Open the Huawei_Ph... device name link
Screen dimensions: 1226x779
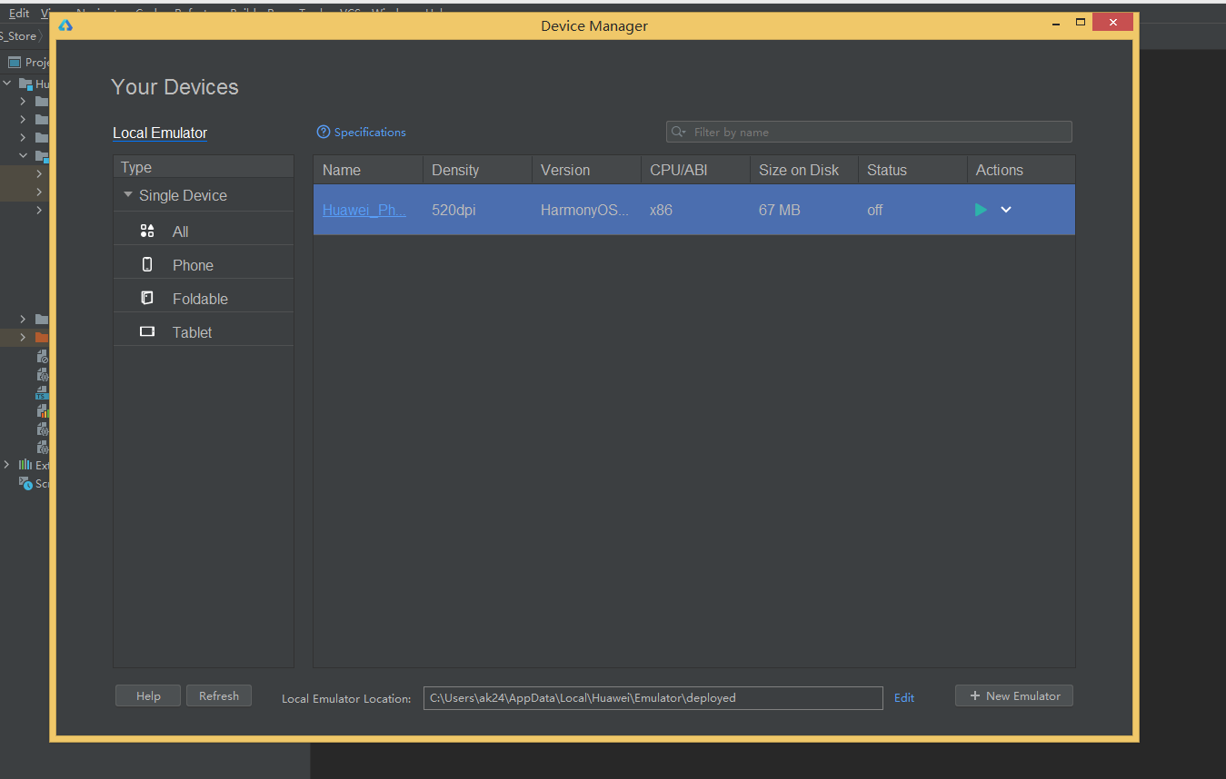tap(364, 210)
